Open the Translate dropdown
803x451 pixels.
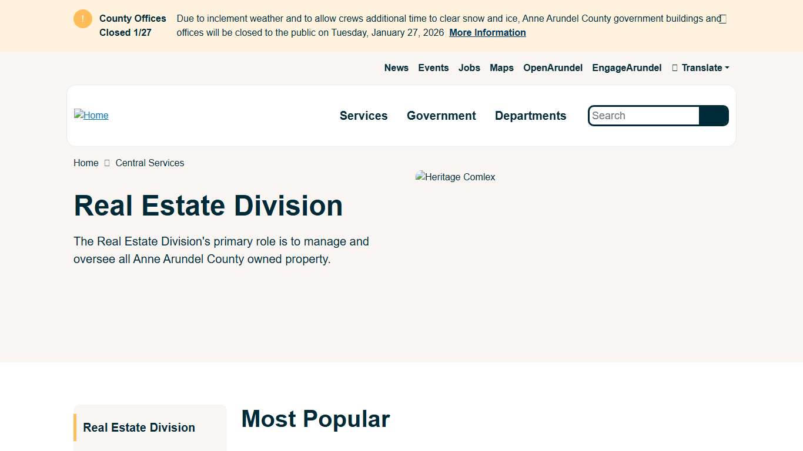click(x=701, y=68)
